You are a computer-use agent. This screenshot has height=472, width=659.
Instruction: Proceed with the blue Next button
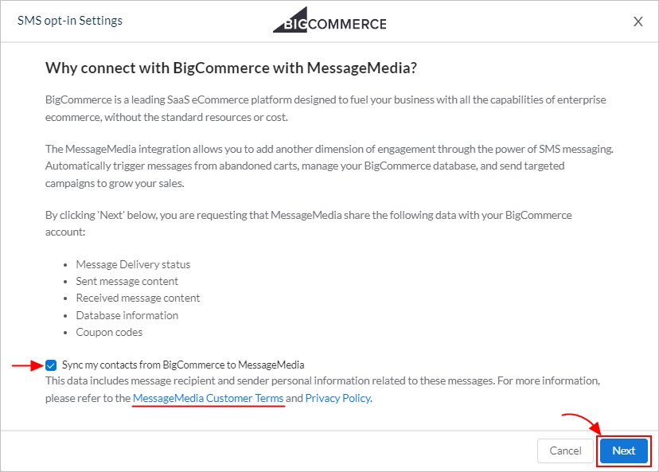click(x=624, y=451)
